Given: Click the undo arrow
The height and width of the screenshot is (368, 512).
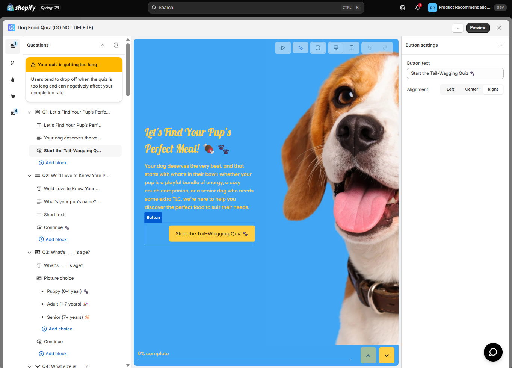Looking at the screenshot, I should click(369, 48).
